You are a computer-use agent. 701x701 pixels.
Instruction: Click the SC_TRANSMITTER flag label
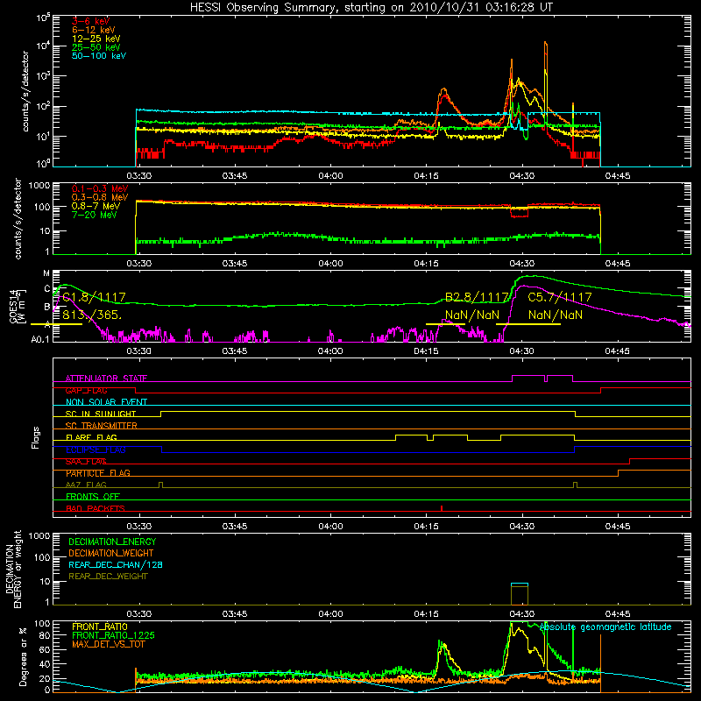(x=101, y=426)
